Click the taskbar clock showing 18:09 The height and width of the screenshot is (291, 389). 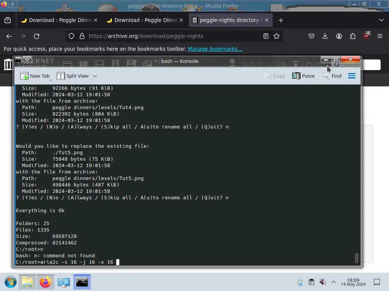pyautogui.click(x=353, y=282)
